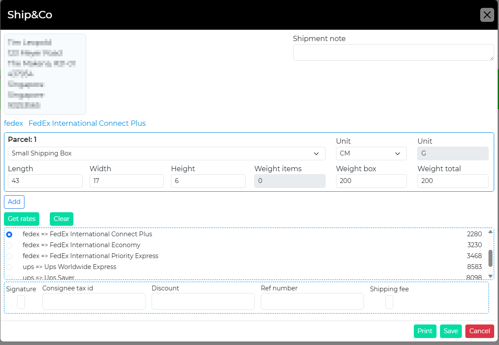Click the Consignee tax id field
The height and width of the screenshot is (345, 499).
[94, 301]
